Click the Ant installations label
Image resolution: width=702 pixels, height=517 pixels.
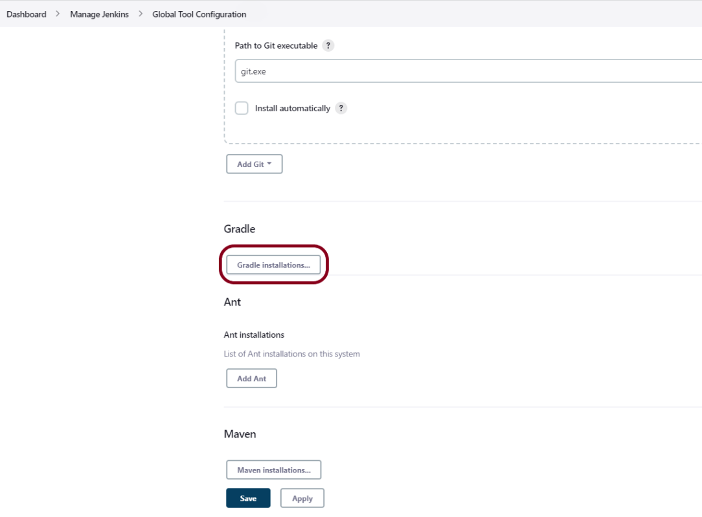point(254,335)
